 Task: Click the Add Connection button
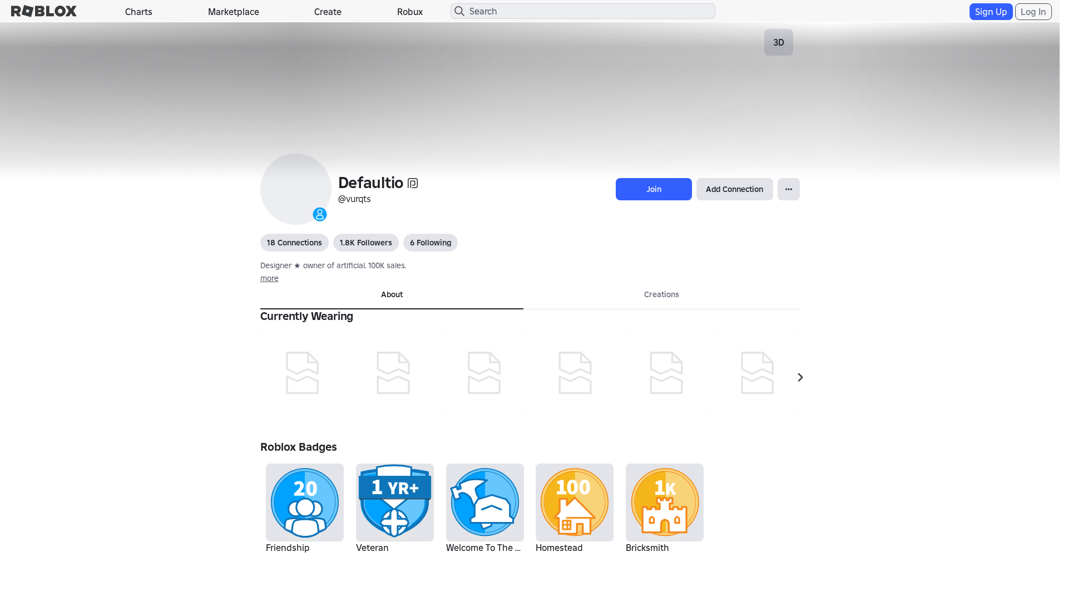point(734,189)
